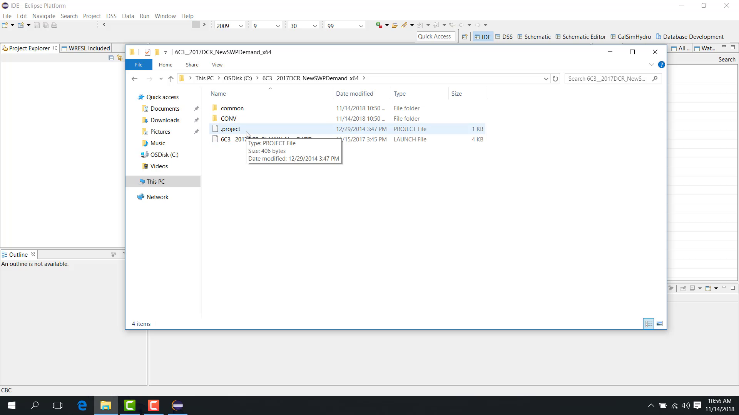Open Recent locations dropdown in File Explorer
Screen dimensions: 739x415
[161, 79]
